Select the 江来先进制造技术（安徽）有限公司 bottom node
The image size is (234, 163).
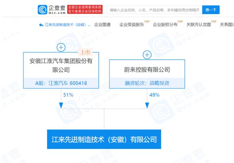(104, 140)
